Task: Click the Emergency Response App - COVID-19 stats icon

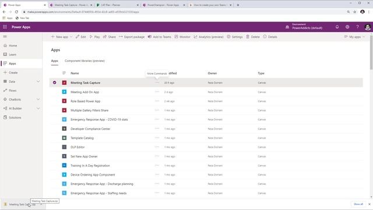Action: (x=64, y=120)
